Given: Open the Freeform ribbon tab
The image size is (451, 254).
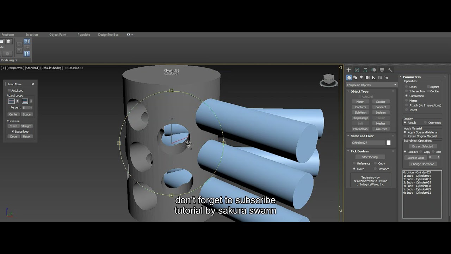Looking at the screenshot, I should (x=8, y=35).
